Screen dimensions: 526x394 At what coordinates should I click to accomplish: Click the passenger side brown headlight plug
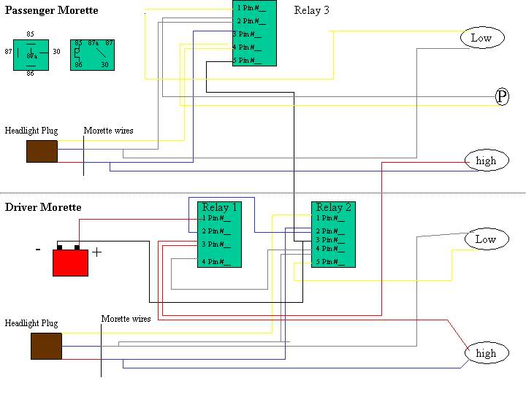[x=42, y=151]
